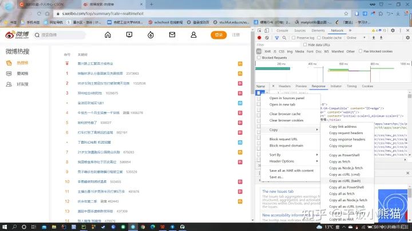Open network settings gear in toolbar
The width and height of the screenshot is (412, 231).
408,38
